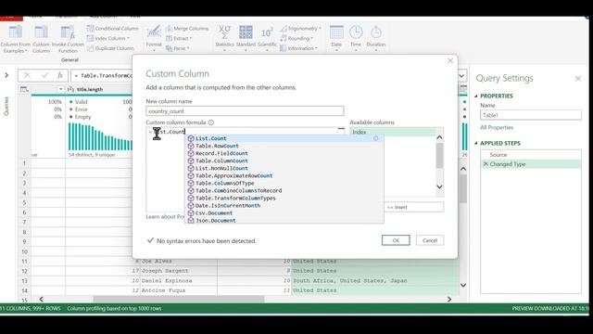Open the Rounding dropdown
This screenshot has height=334, width=593.
[296, 38]
